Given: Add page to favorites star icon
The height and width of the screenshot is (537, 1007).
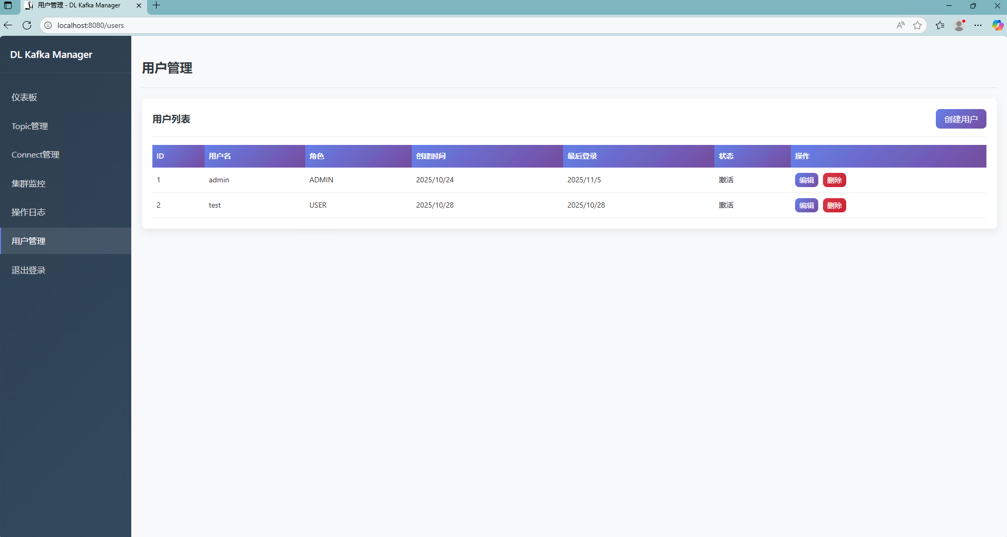Looking at the screenshot, I should [x=917, y=25].
